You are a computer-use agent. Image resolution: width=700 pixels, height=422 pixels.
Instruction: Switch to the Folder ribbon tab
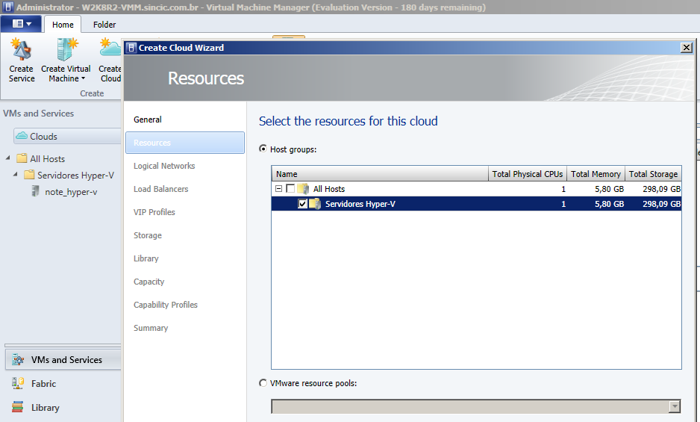click(x=104, y=25)
